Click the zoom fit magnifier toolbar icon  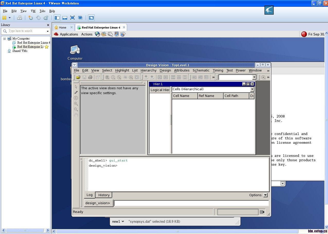pyautogui.click(x=107, y=77)
